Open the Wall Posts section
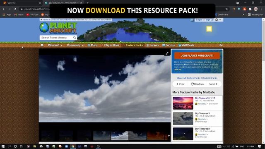 (186, 45)
